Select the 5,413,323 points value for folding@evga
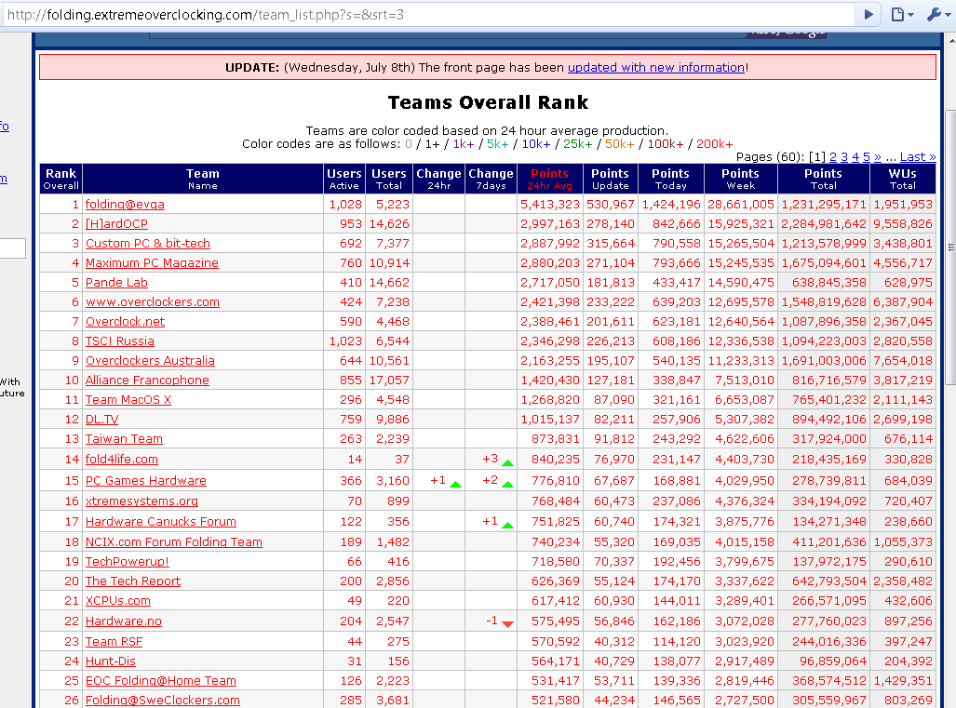The height and width of the screenshot is (708, 956). [549, 205]
